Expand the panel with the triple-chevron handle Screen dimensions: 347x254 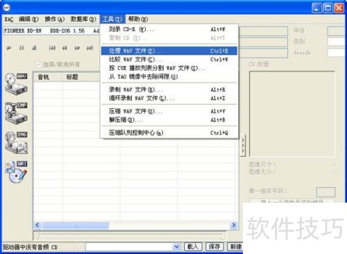coord(243,146)
